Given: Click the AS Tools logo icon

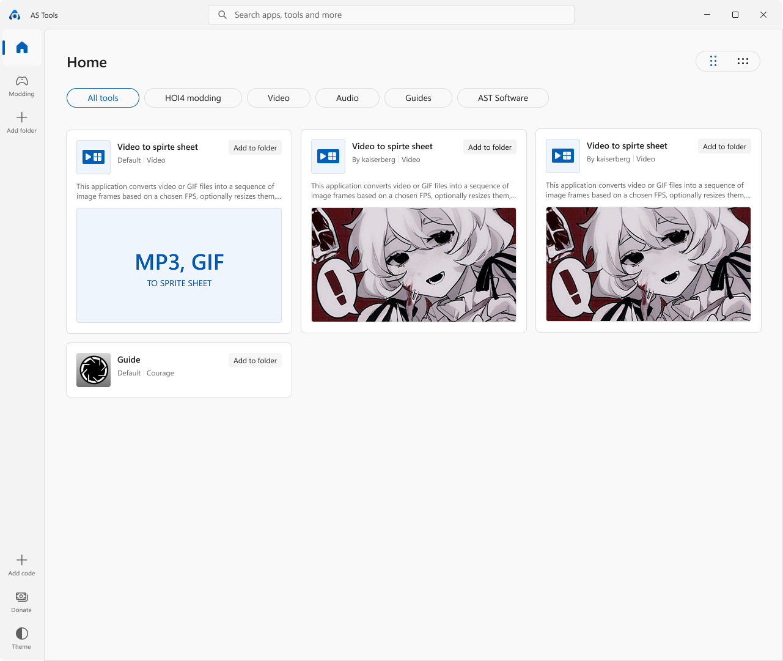Looking at the screenshot, I should [15, 15].
